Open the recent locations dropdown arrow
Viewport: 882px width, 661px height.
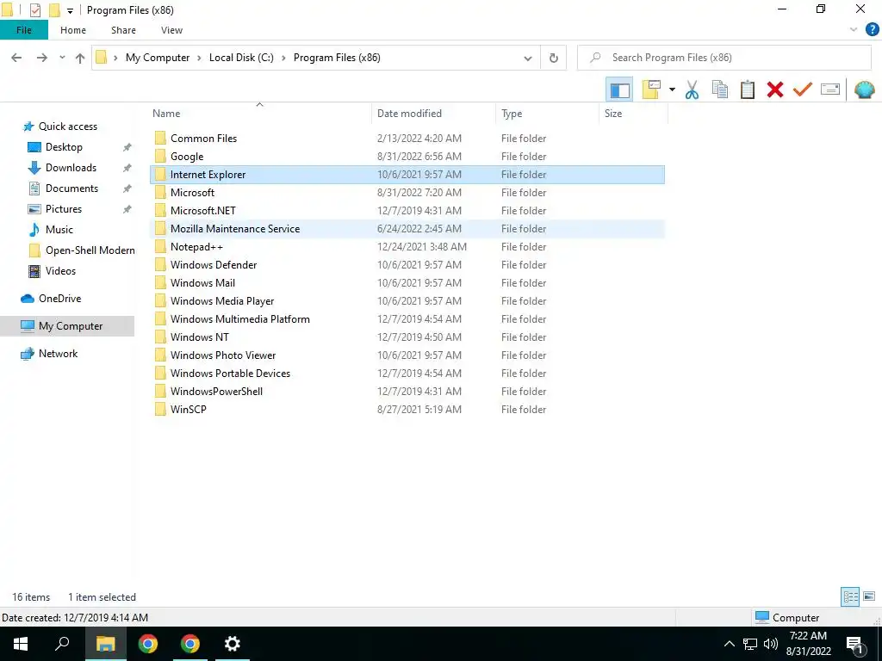tap(62, 58)
